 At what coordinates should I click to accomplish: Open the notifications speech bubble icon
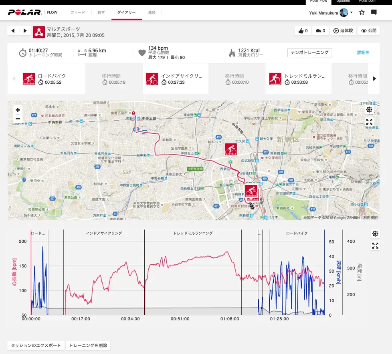point(374,12)
